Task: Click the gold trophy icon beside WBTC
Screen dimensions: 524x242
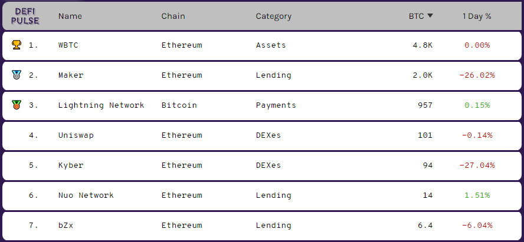Action: (16, 45)
